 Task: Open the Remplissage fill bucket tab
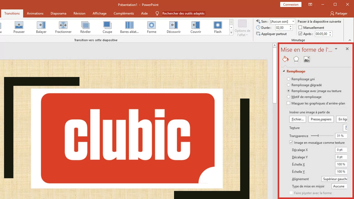coord(285,59)
